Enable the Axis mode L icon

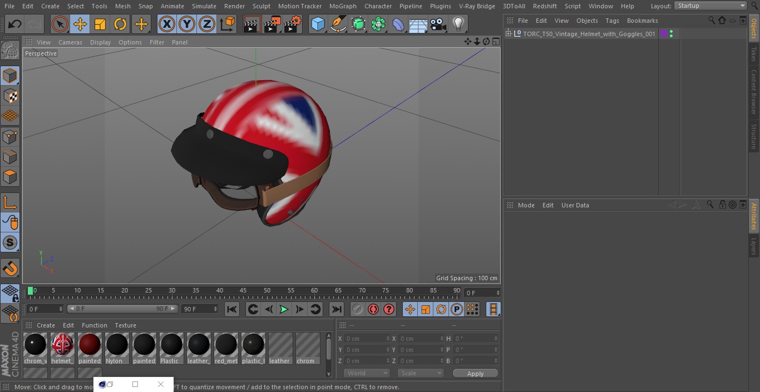point(10,202)
